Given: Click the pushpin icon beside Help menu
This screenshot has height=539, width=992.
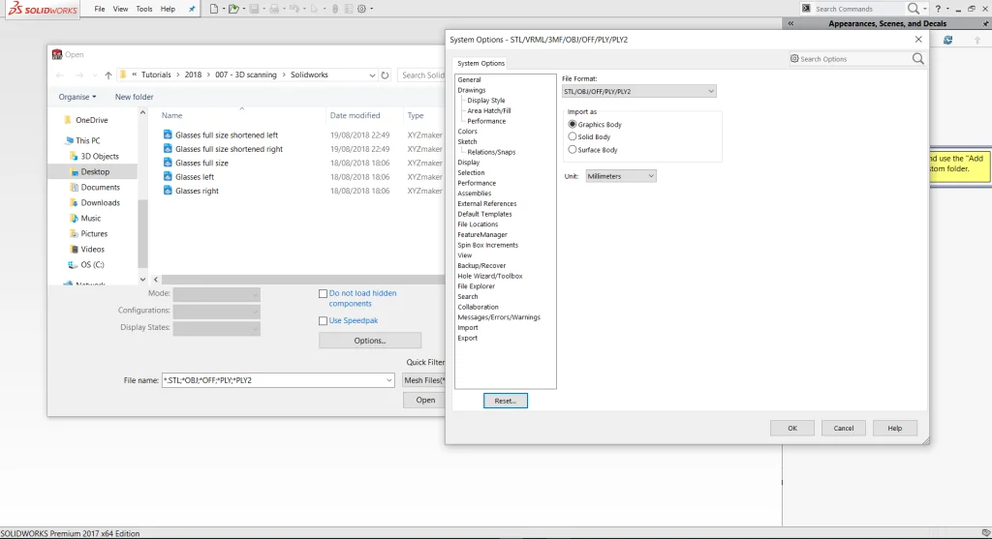Looking at the screenshot, I should pyautogui.click(x=191, y=9).
